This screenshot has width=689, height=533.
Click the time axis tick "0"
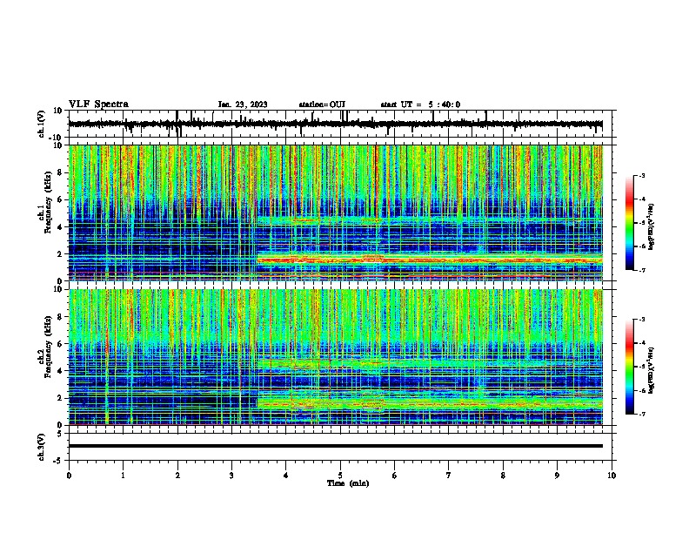tap(69, 476)
